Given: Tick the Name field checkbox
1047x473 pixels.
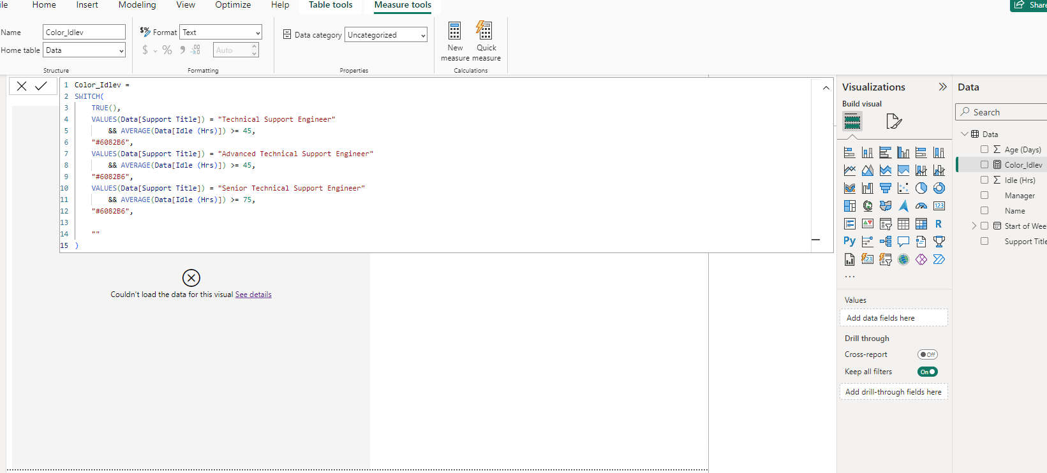Looking at the screenshot, I should click(x=984, y=210).
